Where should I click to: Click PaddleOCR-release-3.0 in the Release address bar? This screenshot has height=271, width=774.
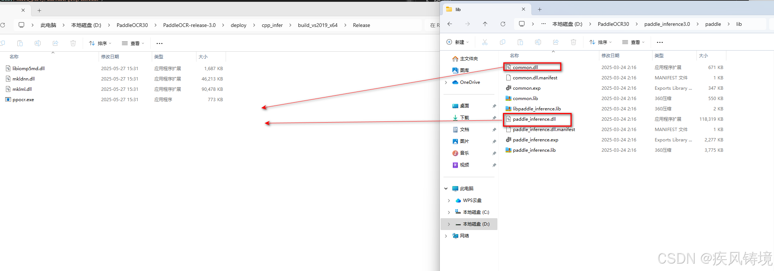[189, 25]
